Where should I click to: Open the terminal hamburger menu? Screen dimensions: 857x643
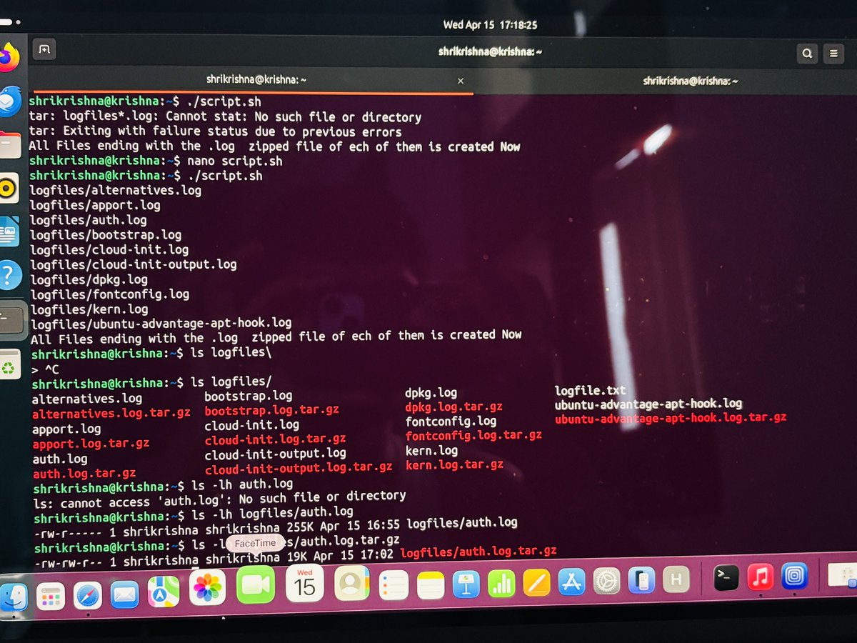(x=833, y=53)
